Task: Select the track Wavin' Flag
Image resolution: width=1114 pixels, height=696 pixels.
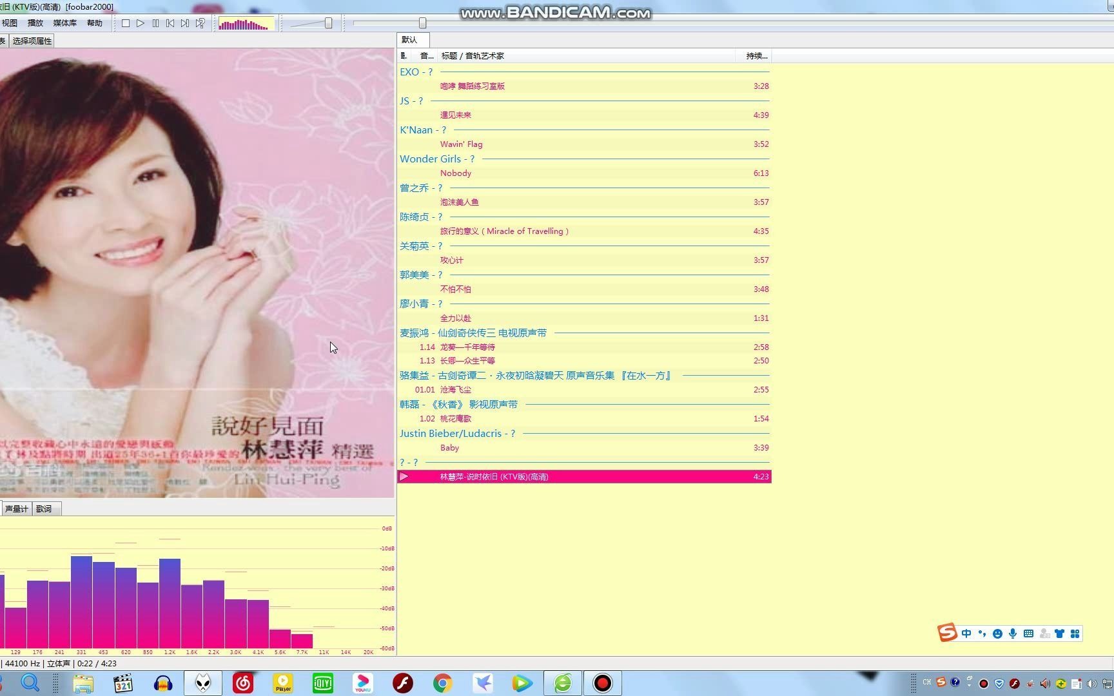Action: (x=584, y=144)
